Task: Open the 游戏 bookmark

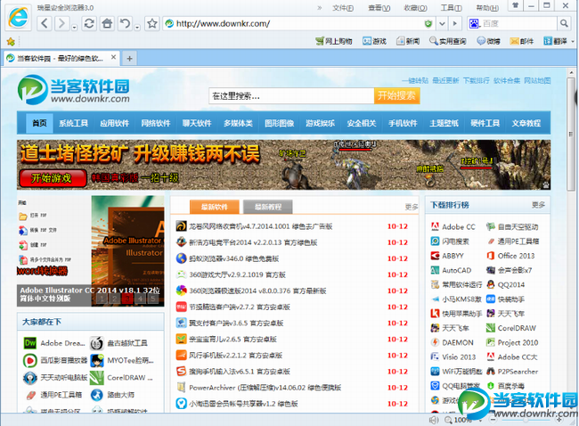Action: [x=374, y=41]
